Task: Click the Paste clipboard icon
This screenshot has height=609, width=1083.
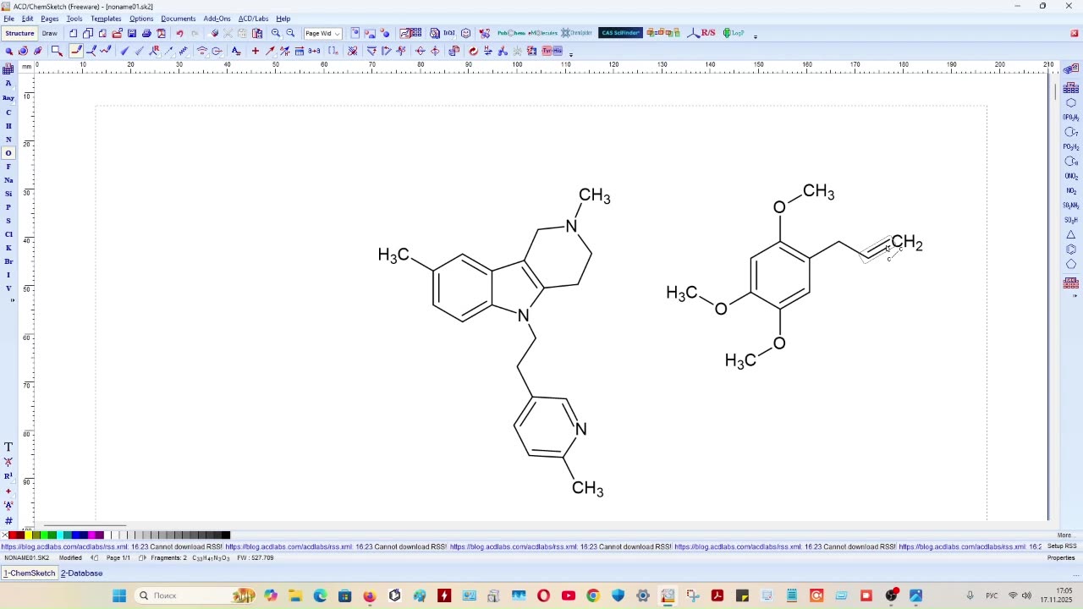Action: coord(257,33)
